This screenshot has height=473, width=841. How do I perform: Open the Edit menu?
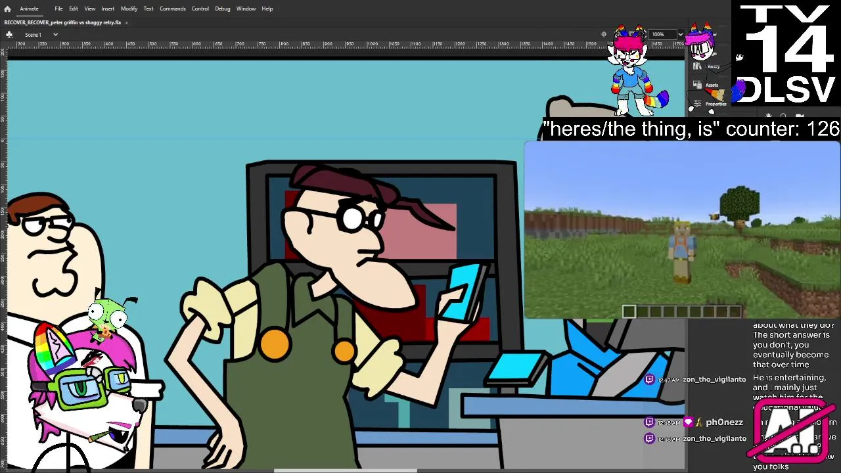click(x=74, y=9)
